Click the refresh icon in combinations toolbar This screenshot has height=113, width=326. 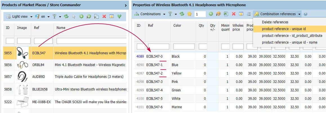[182, 14]
